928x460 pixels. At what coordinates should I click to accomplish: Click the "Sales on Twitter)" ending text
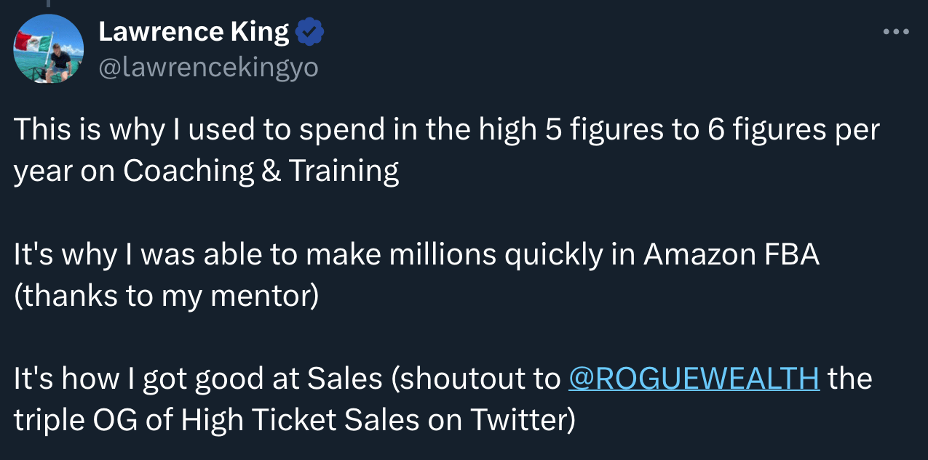tap(481, 419)
